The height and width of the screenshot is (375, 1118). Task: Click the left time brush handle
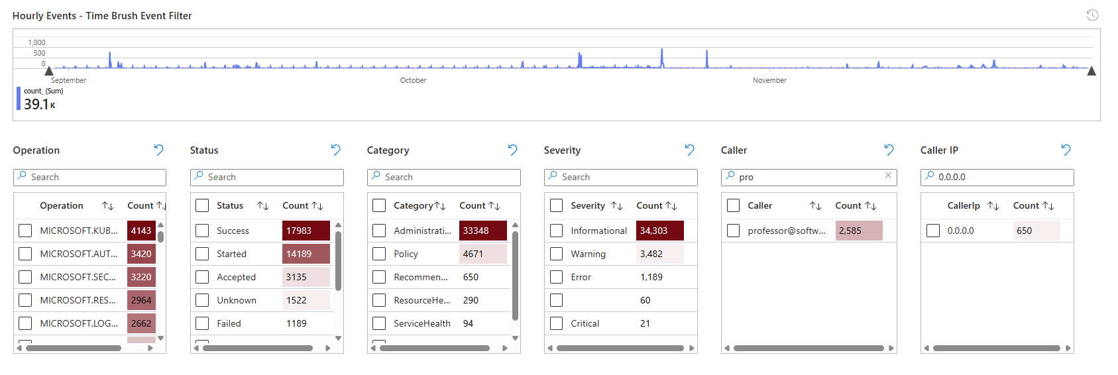coord(48,71)
